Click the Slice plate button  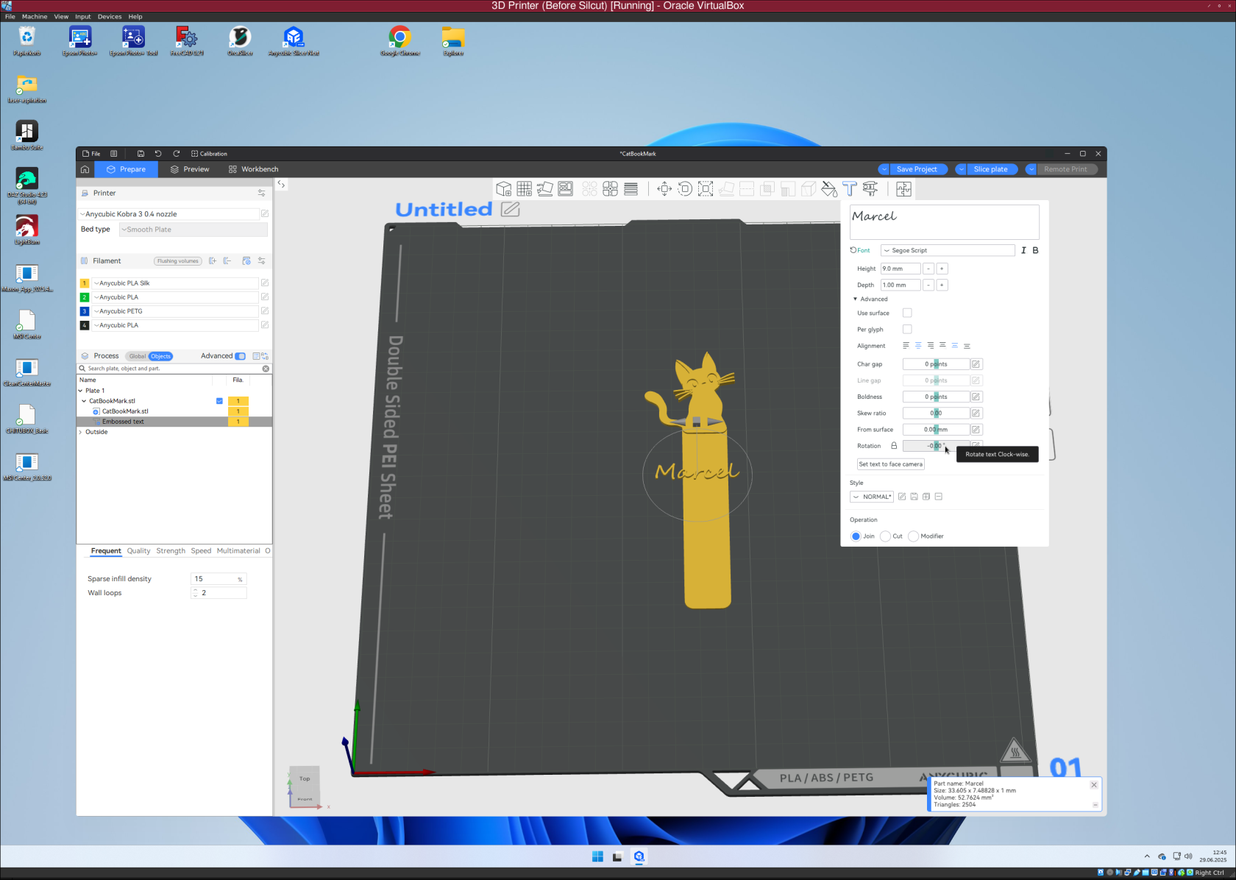click(x=992, y=169)
